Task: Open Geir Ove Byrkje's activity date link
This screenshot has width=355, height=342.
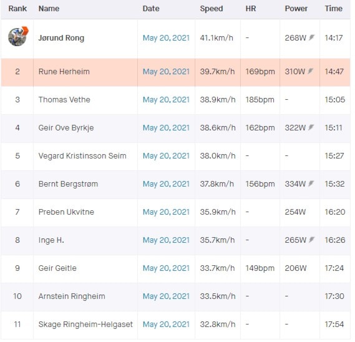Action: [166, 128]
